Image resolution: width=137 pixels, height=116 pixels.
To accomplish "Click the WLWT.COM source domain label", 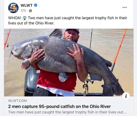I will 18,101.
